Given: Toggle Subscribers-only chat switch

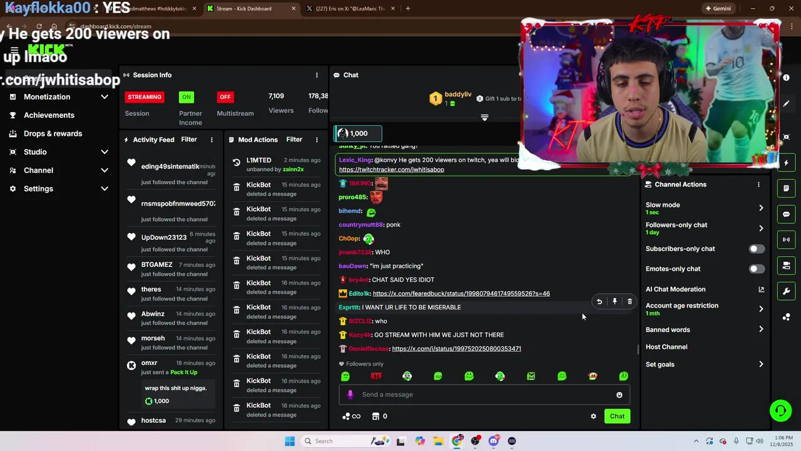Looking at the screenshot, I should (x=757, y=249).
